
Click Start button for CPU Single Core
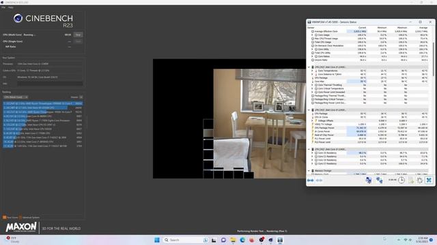(x=78, y=41)
